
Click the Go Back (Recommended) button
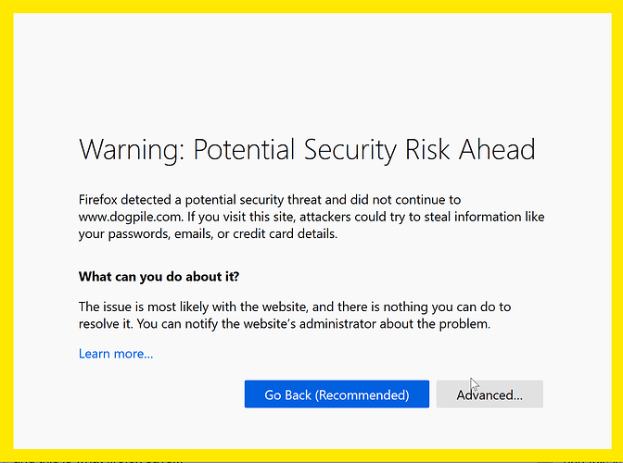pos(337,394)
